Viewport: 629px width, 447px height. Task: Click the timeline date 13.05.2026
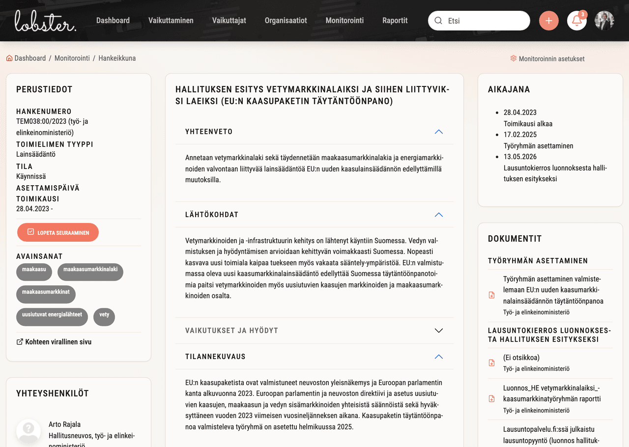click(x=520, y=157)
